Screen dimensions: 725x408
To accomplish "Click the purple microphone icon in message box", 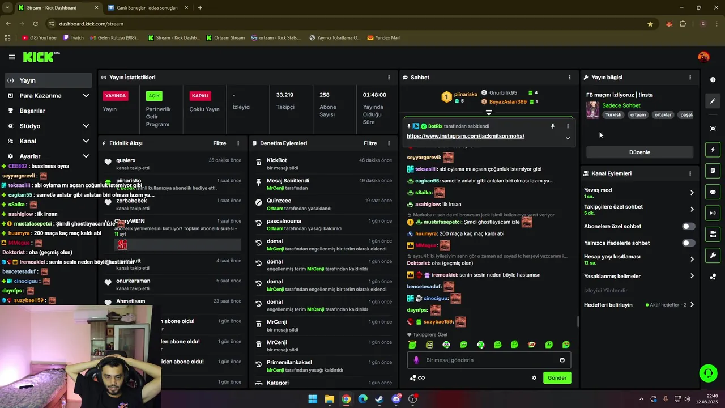I will point(416,360).
